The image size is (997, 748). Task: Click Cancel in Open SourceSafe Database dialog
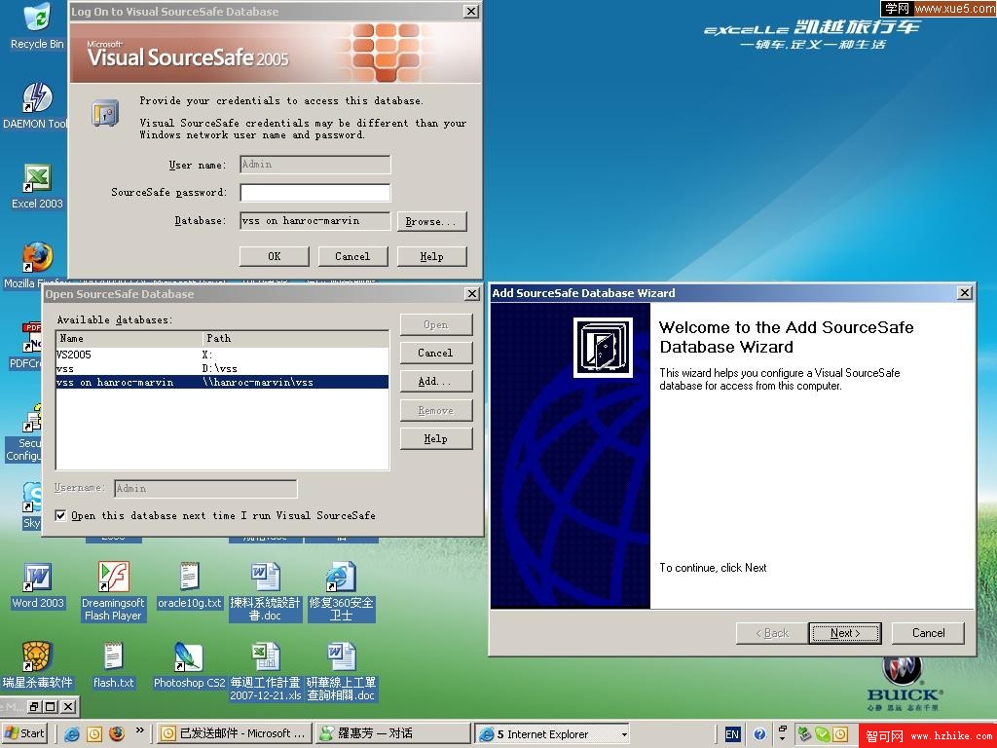[x=435, y=353]
